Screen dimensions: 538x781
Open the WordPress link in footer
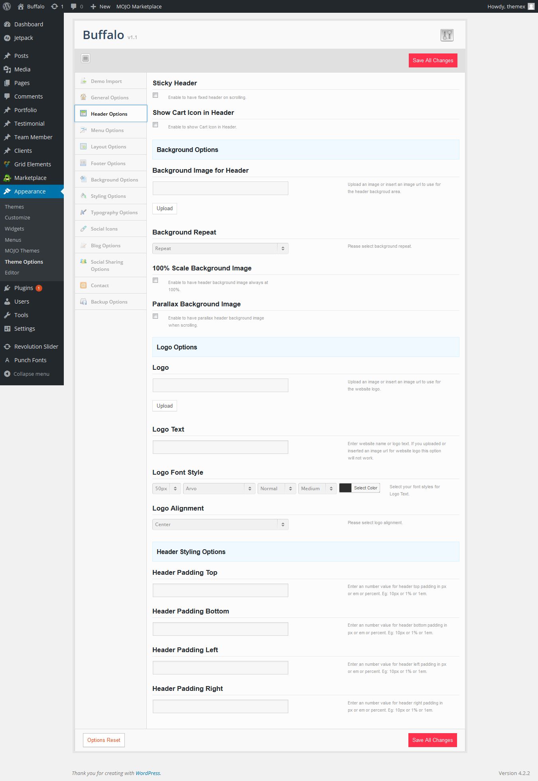coord(148,773)
